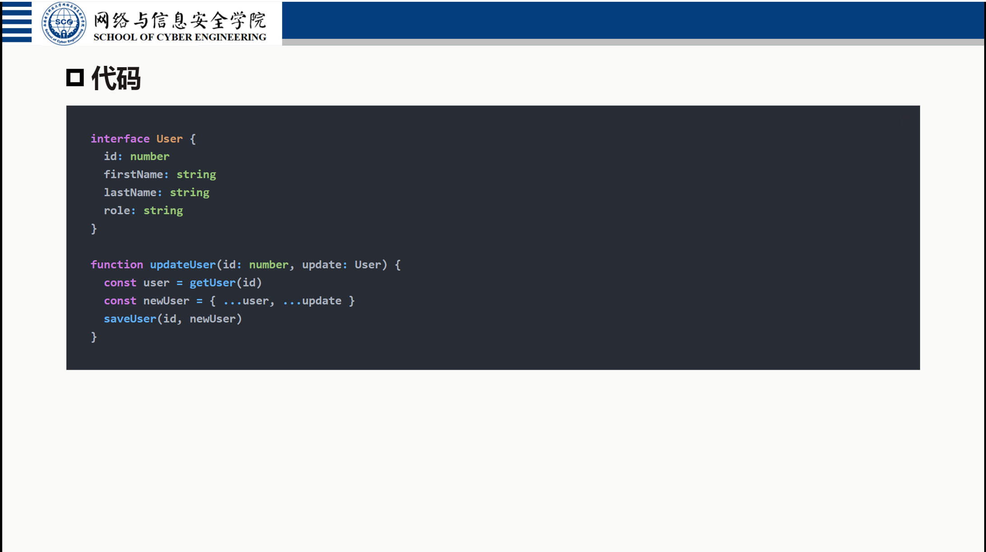
Task: Click the '...update' spread expression
Action: [312, 301]
